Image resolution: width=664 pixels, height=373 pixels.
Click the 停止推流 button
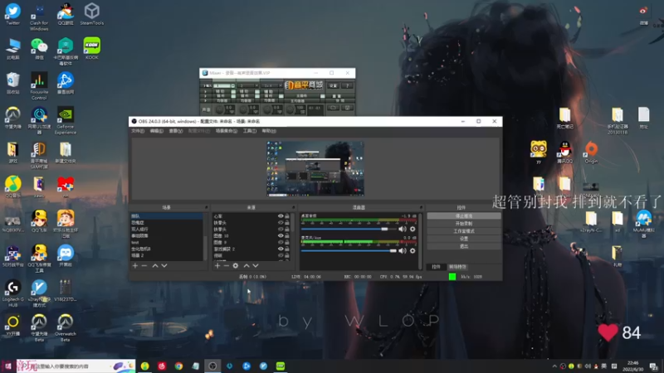click(464, 216)
